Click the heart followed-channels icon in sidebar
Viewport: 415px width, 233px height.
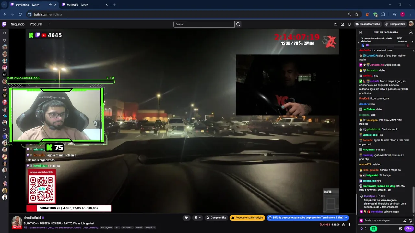tap(4, 40)
